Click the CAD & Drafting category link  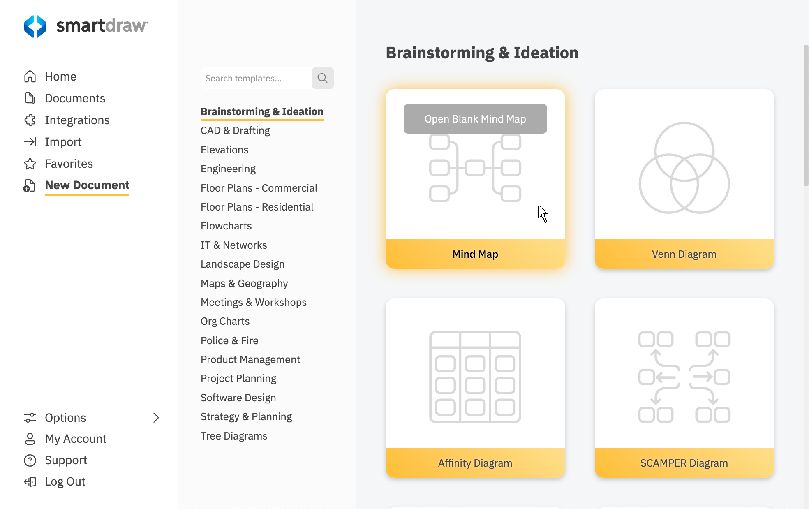tap(234, 130)
